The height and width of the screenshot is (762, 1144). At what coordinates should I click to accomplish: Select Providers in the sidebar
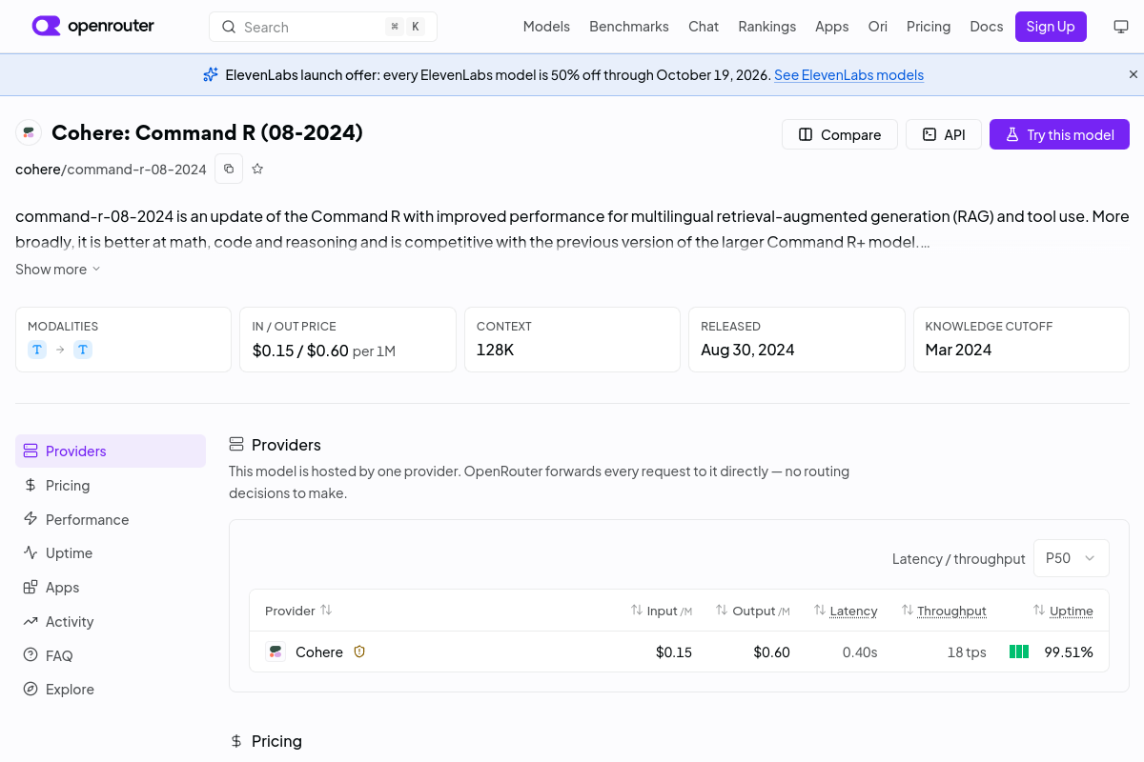111,451
